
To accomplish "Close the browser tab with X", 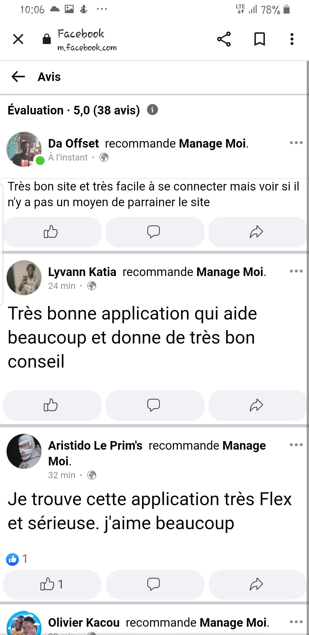I will [x=18, y=39].
